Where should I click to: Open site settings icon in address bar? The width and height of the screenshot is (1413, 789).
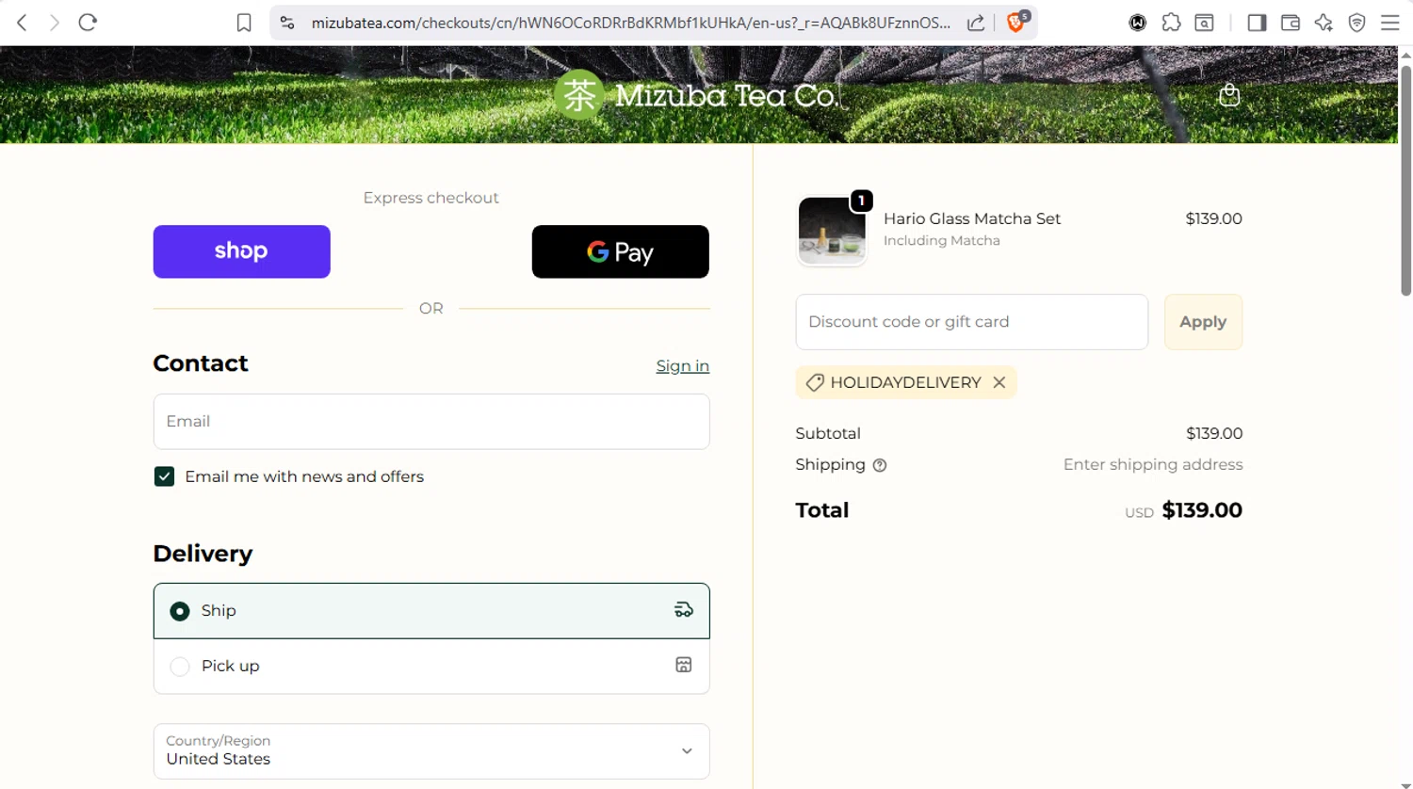click(287, 23)
